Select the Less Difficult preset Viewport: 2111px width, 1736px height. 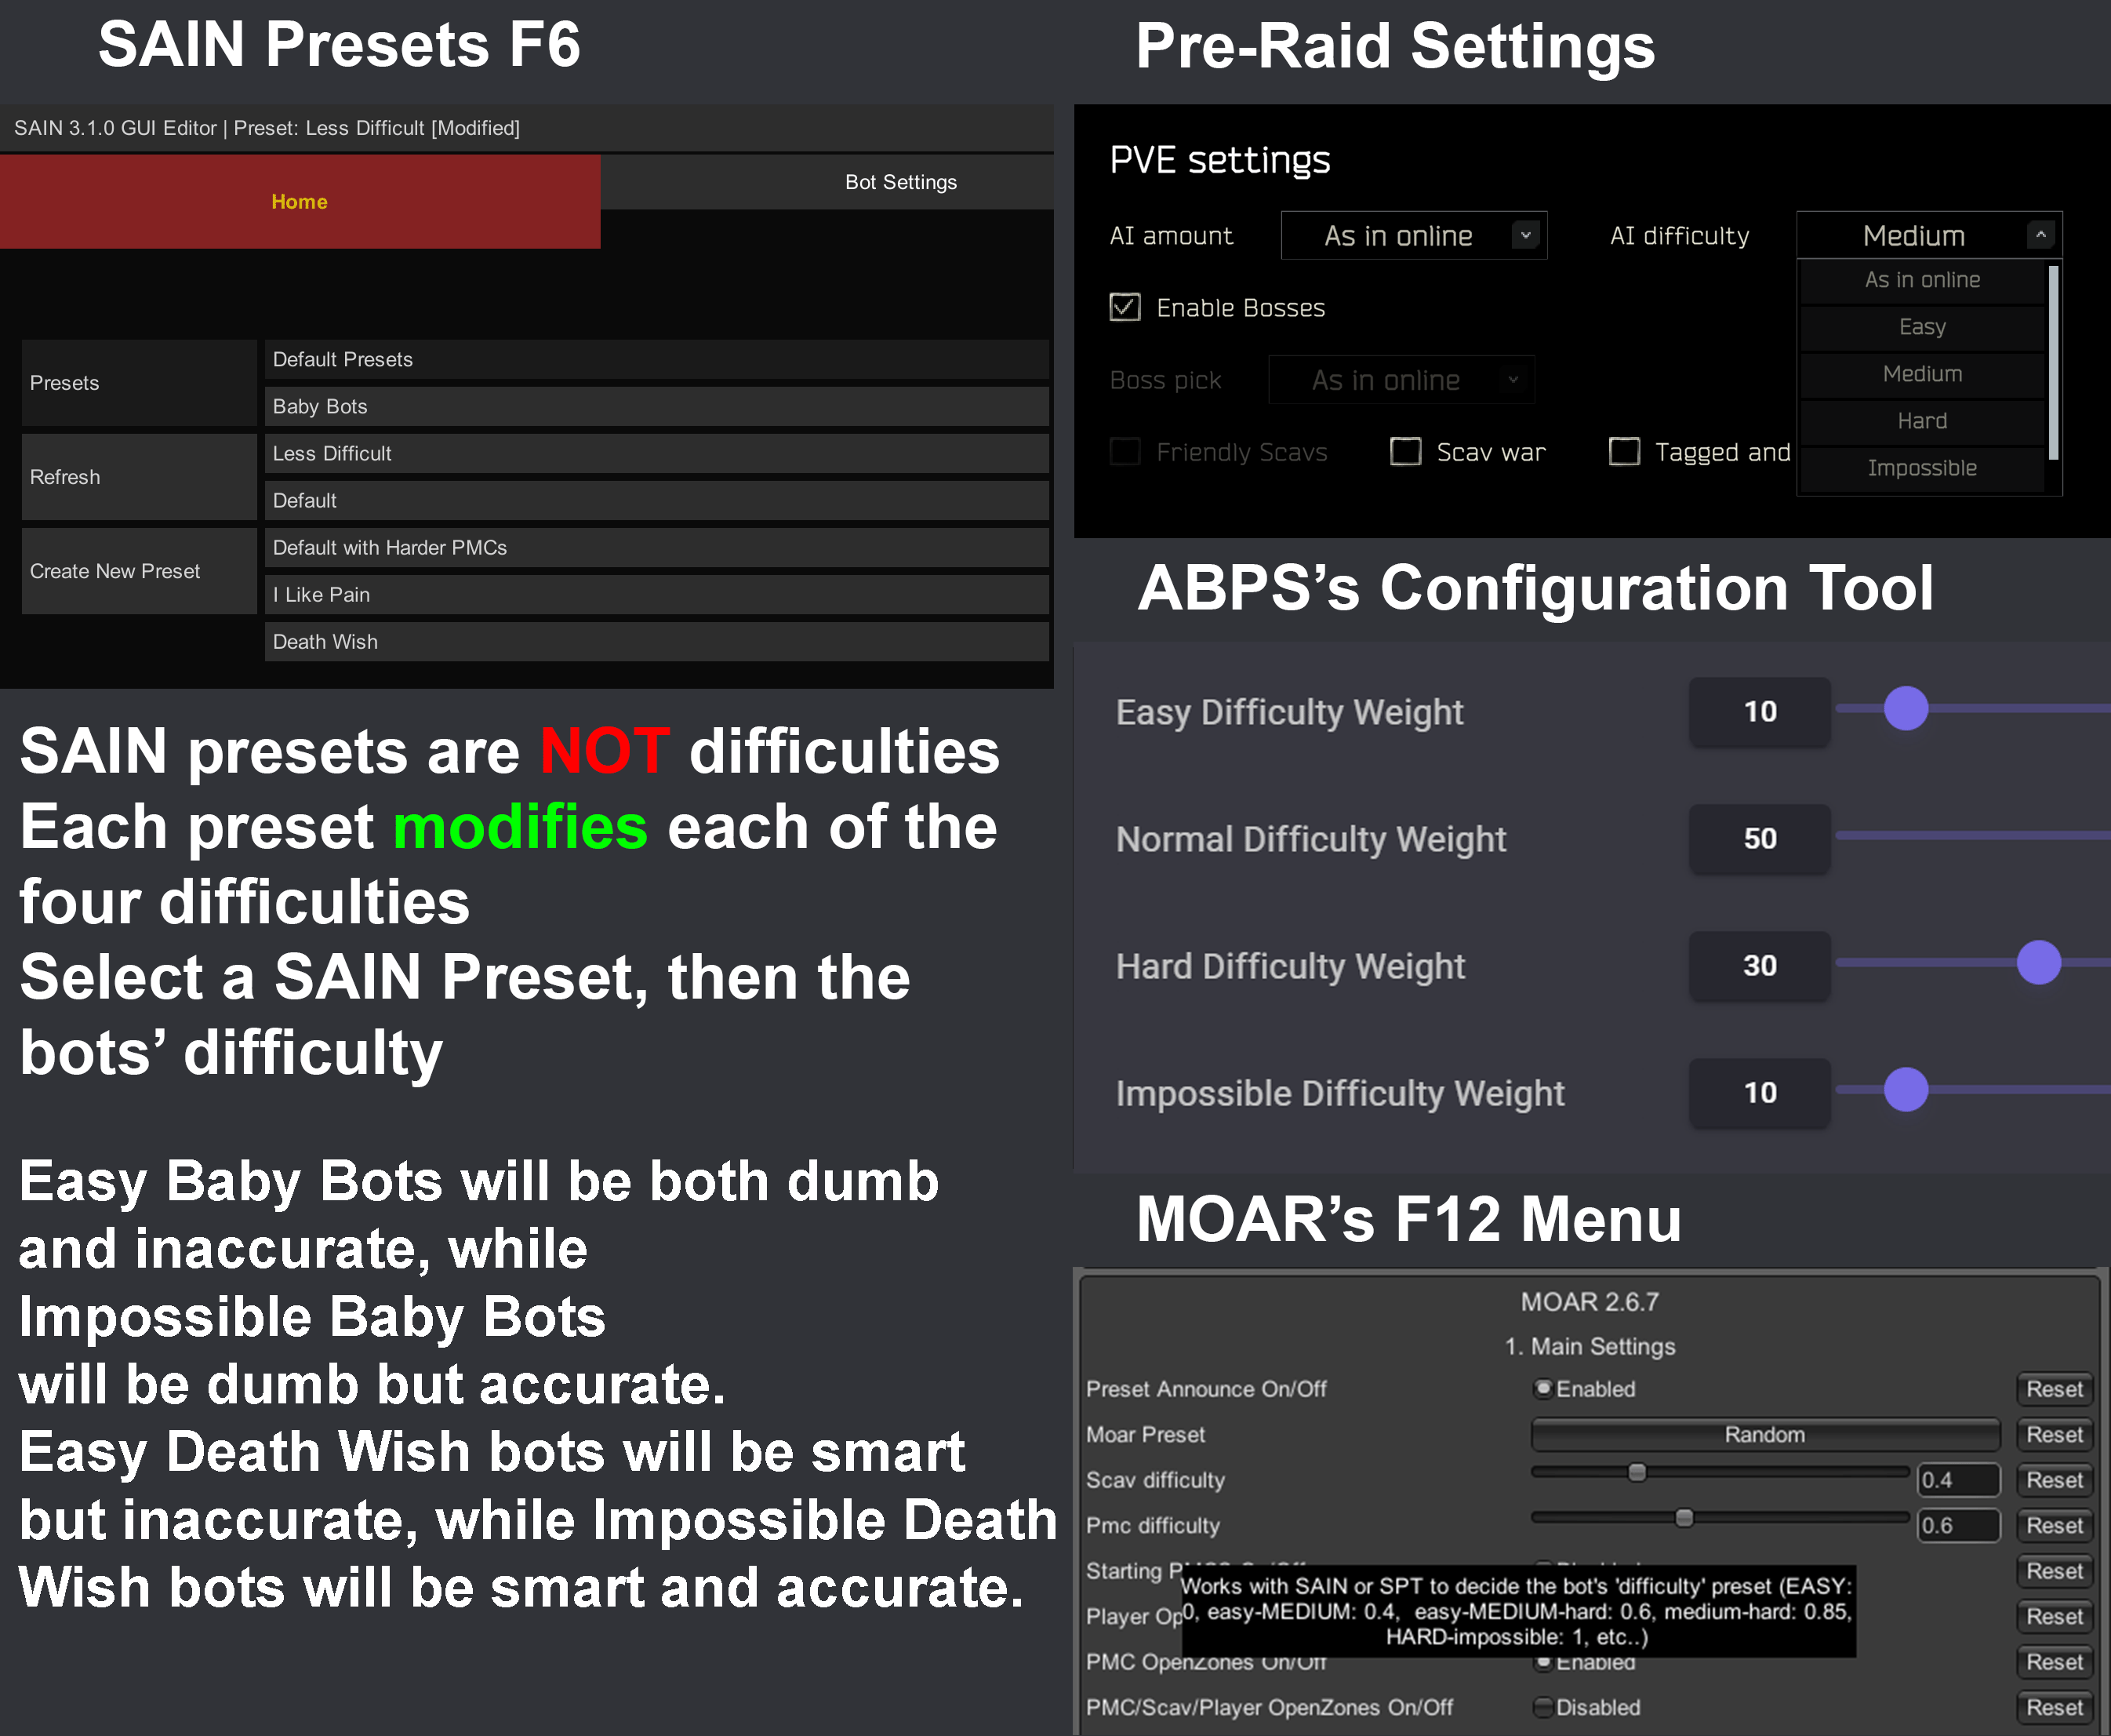click(x=656, y=453)
